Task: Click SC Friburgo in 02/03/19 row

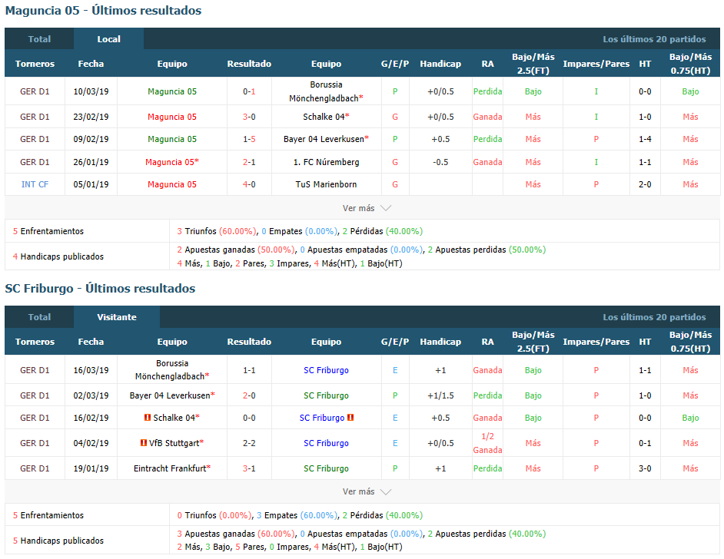Action: point(326,395)
